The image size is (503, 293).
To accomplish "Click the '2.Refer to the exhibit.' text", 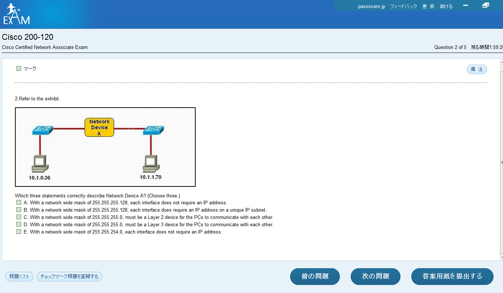I will [38, 99].
